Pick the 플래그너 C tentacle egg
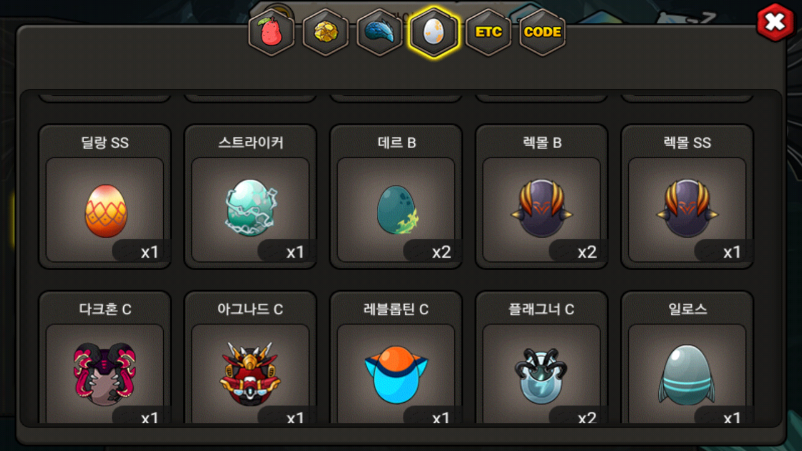Screen dimensions: 802x451 point(542,357)
